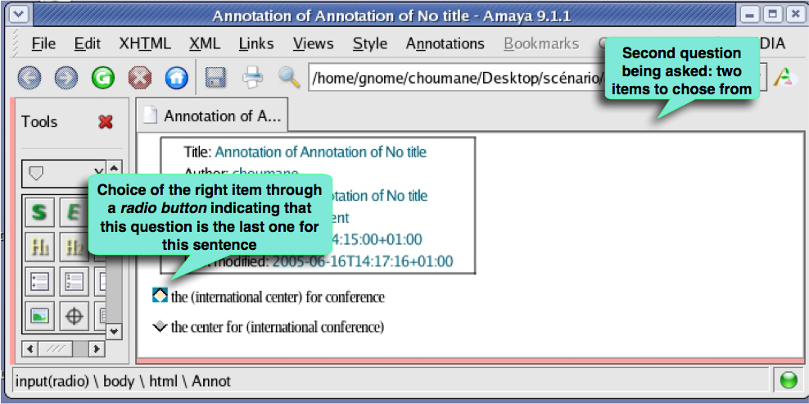Maximize the Amaya window
The width and height of the screenshot is (809, 404).
(773, 16)
